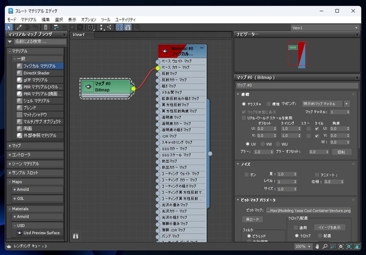Open the View1 dropdown in toolbar

click(324, 28)
